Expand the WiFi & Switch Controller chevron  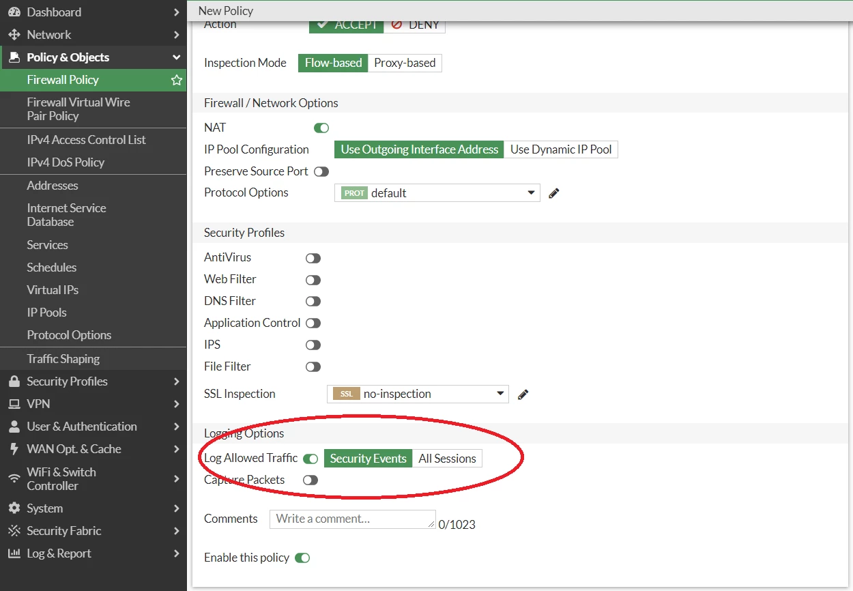click(177, 479)
